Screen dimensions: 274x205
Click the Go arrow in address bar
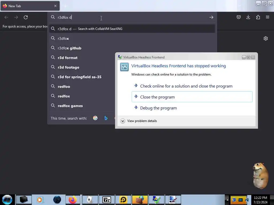click(211, 17)
